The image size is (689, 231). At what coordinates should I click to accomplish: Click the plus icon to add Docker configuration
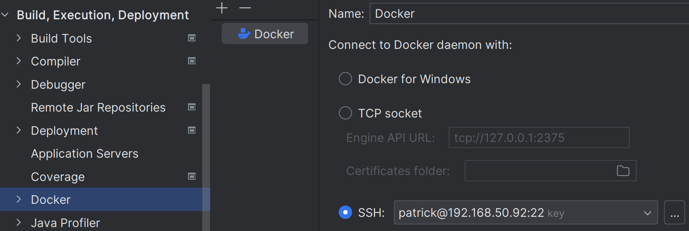coord(222,8)
